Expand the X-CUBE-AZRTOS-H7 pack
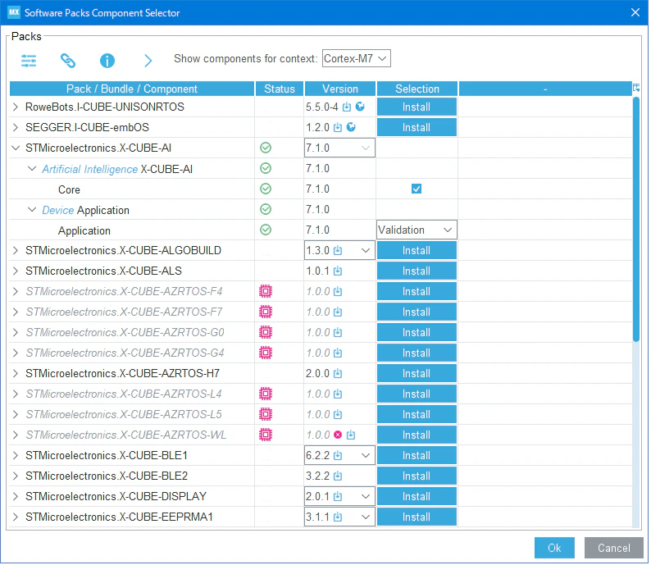The width and height of the screenshot is (651, 565). click(16, 374)
